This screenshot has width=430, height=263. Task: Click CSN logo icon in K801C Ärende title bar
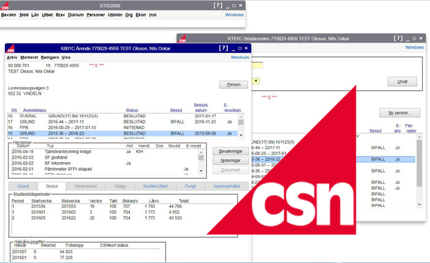click(x=10, y=49)
